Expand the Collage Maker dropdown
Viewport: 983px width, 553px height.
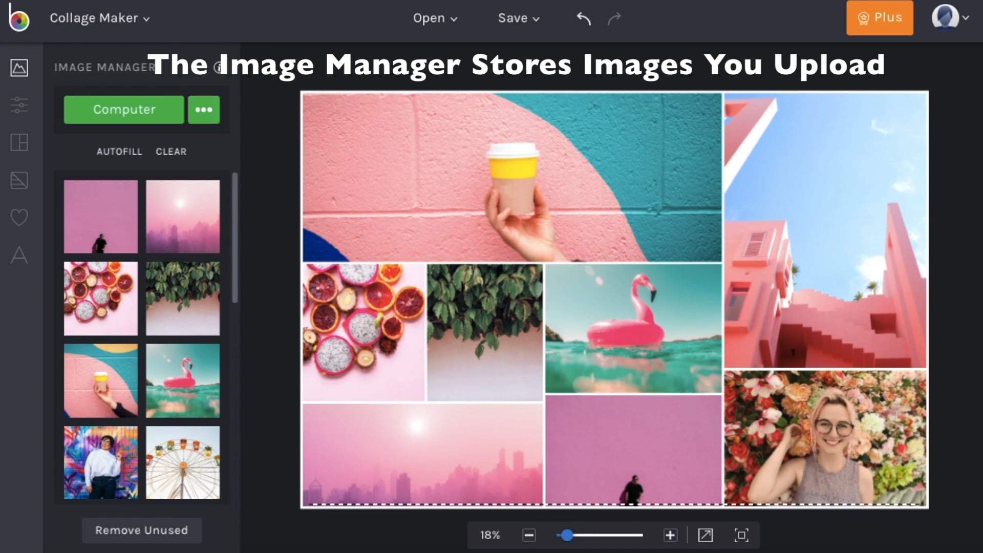click(x=99, y=18)
